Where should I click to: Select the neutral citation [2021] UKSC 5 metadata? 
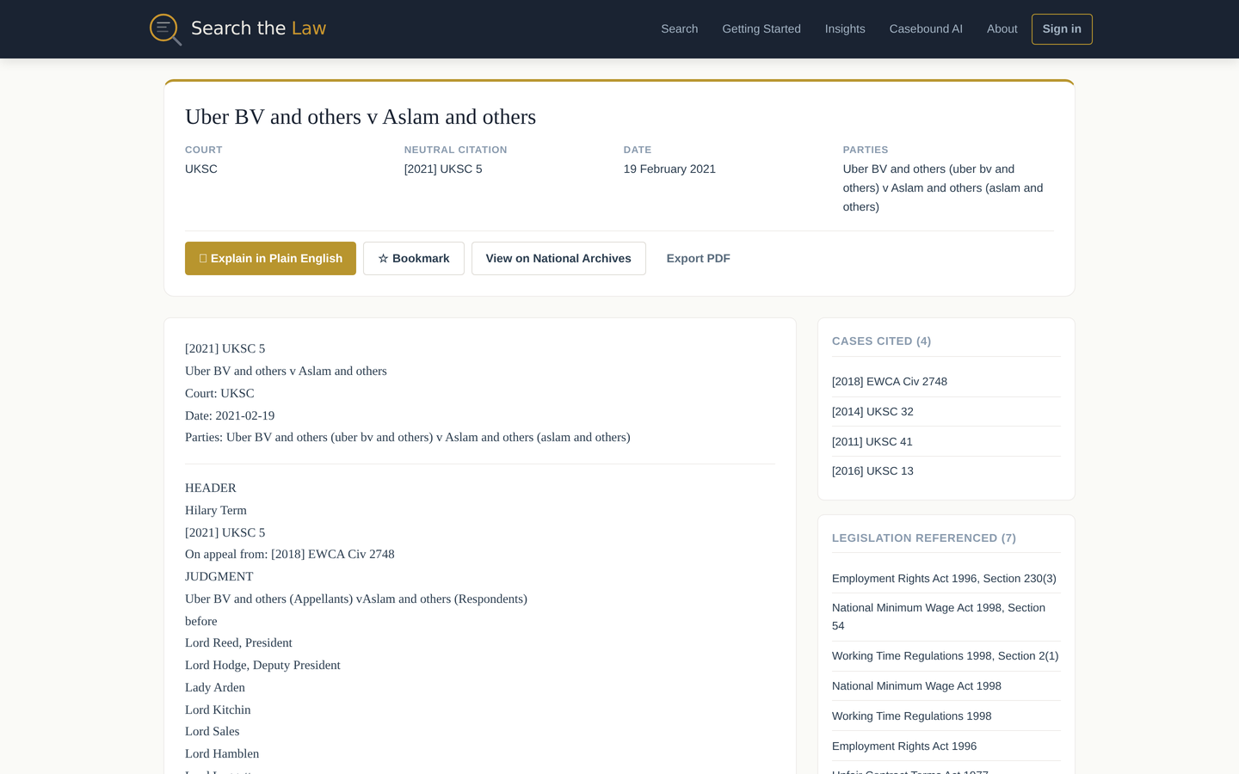pyautogui.click(x=442, y=169)
